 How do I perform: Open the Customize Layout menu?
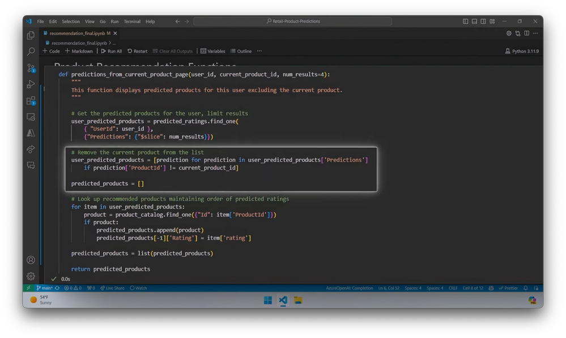tap(492, 22)
